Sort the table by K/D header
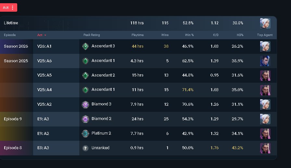291x168 pixels. 216,35
